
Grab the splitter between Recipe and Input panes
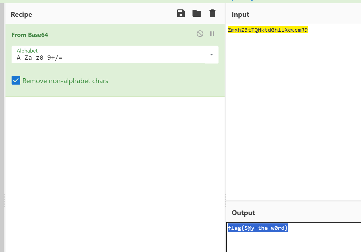pyautogui.click(x=225, y=200)
